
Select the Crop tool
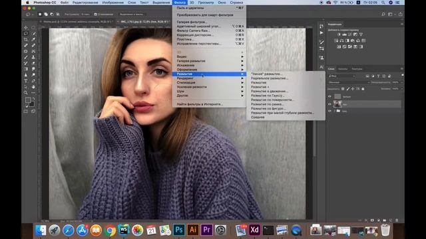click(26, 40)
